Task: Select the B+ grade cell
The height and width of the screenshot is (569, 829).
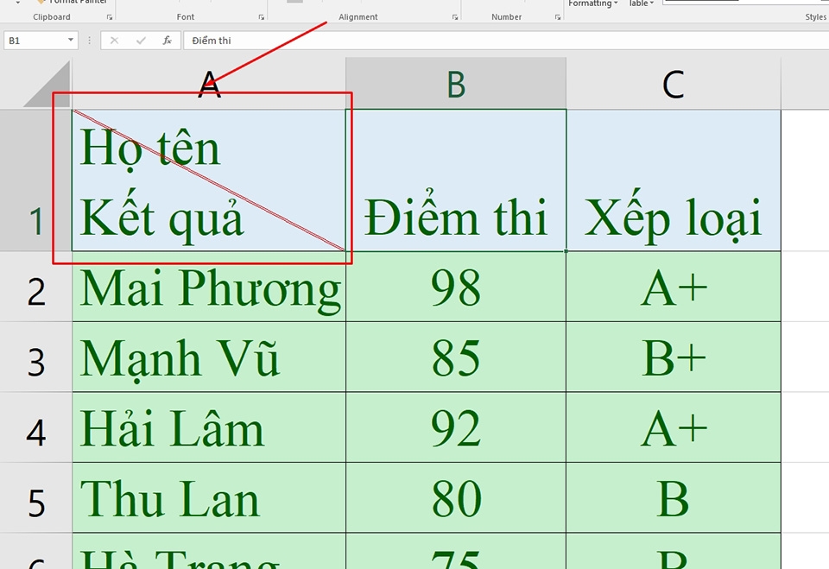Action: (x=673, y=357)
